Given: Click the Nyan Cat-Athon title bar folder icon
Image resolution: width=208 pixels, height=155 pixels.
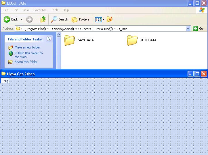Looking at the screenshot, I should click(3, 74).
